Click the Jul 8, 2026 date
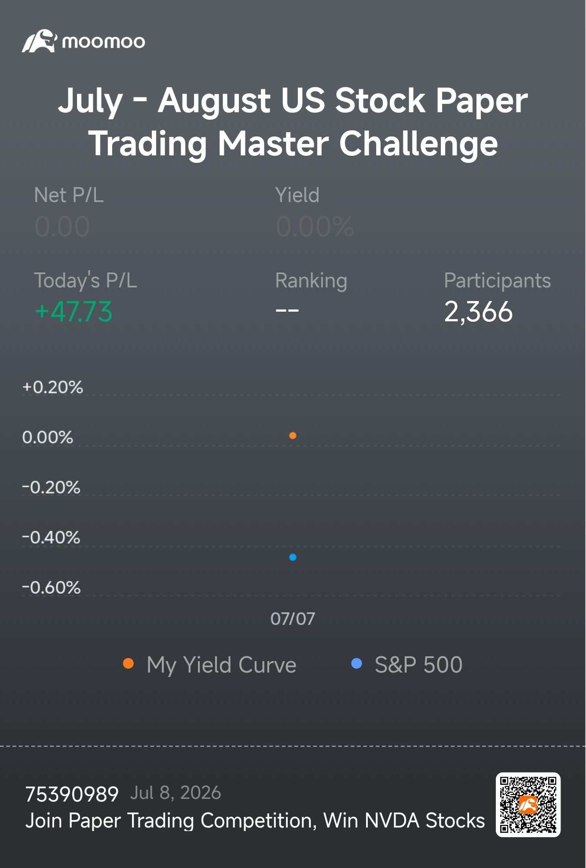Image resolution: width=586 pixels, height=868 pixels. pyautogui.click(x=176, y=793)
